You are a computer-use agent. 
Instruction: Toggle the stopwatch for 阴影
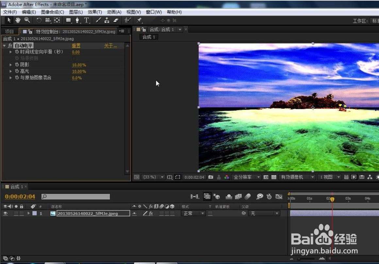point(17,64)
